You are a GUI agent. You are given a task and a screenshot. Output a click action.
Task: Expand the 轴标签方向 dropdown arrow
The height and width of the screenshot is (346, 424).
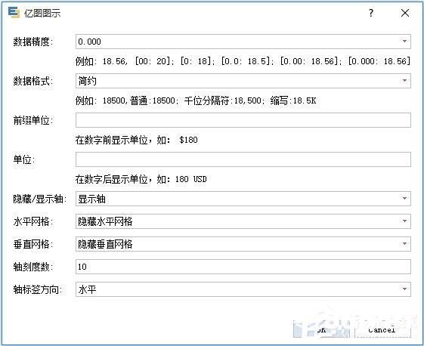404,289
